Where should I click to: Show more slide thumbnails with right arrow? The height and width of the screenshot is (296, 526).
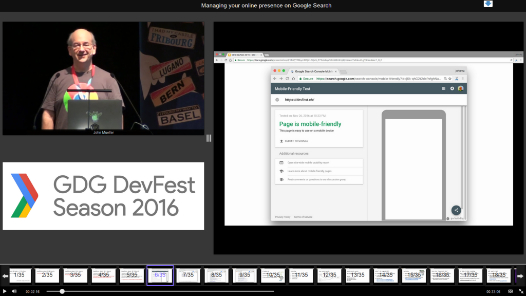coord(520,276)
